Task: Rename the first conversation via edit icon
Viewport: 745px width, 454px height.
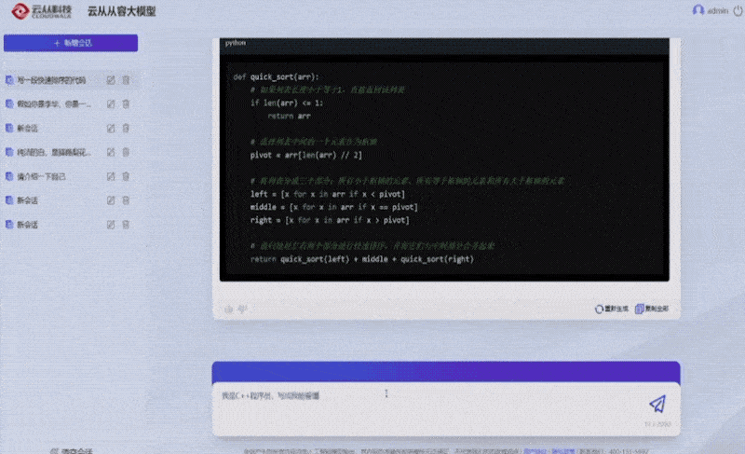Action: tap(111, 80)
